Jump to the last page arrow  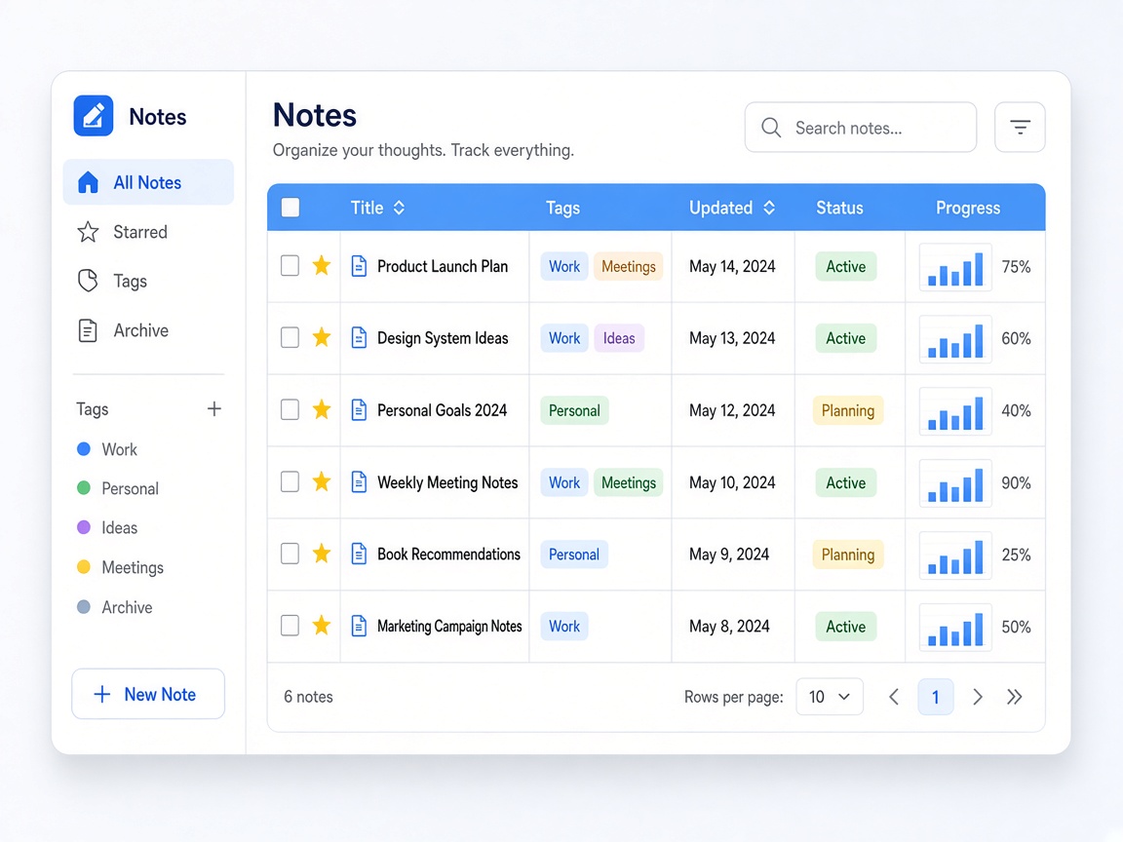coord(1014,697)
